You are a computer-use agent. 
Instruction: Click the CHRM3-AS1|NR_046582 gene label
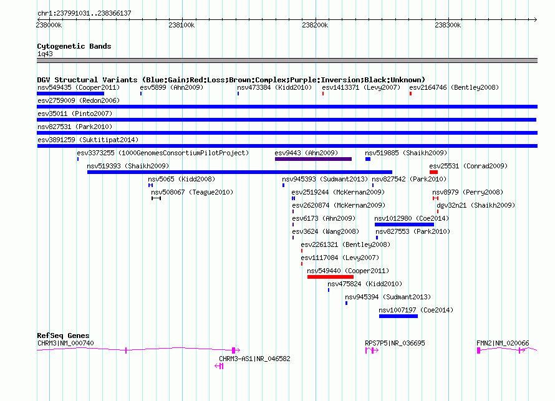(254, 359)
